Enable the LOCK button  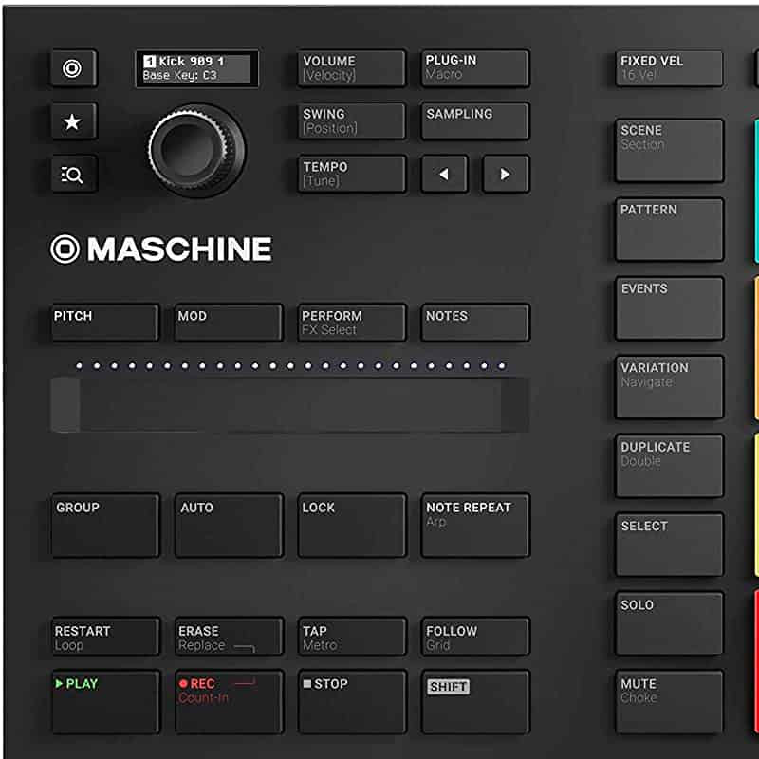(x=352, y=526)
